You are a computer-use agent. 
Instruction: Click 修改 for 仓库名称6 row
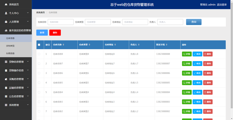tap(197, 73)
